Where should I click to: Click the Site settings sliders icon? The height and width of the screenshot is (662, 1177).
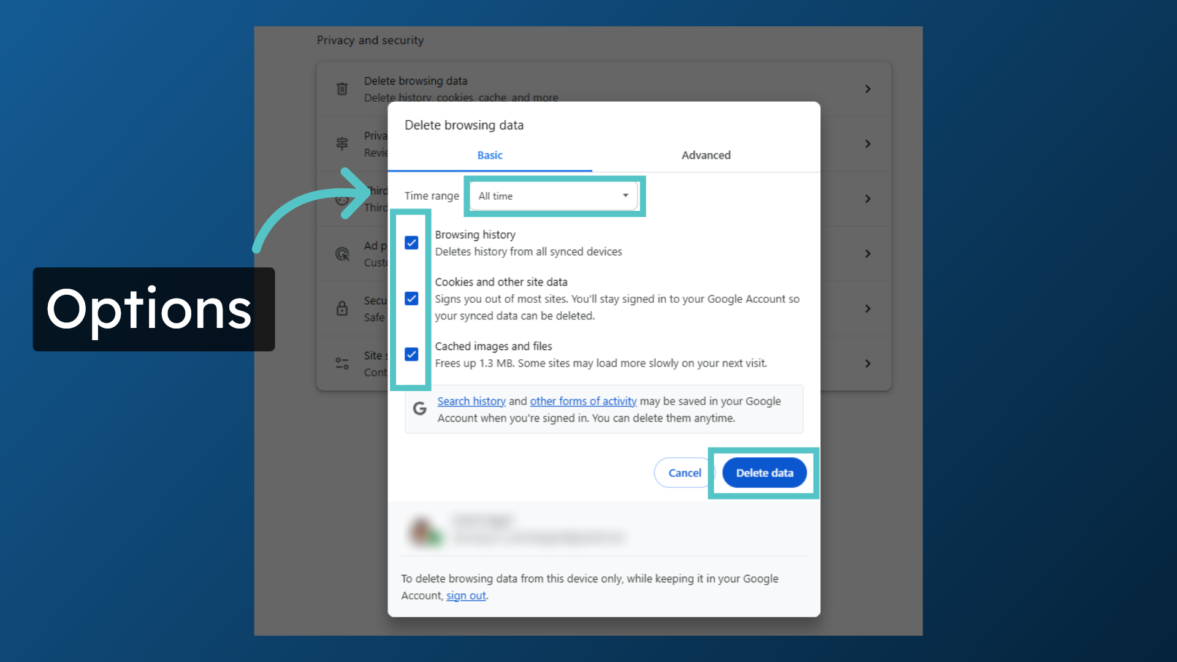tap(342, 363)
